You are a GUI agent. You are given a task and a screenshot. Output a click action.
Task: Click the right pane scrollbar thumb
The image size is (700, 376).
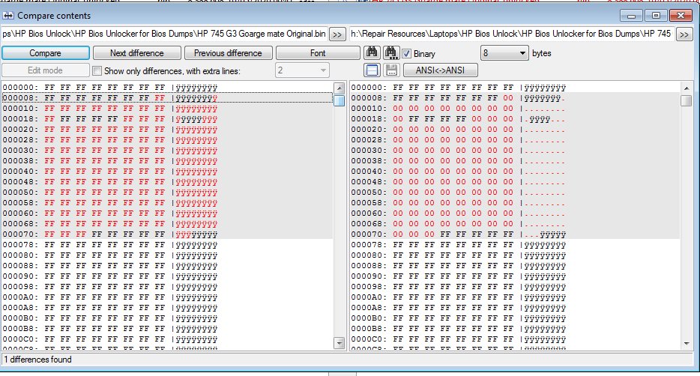[687, 100]
